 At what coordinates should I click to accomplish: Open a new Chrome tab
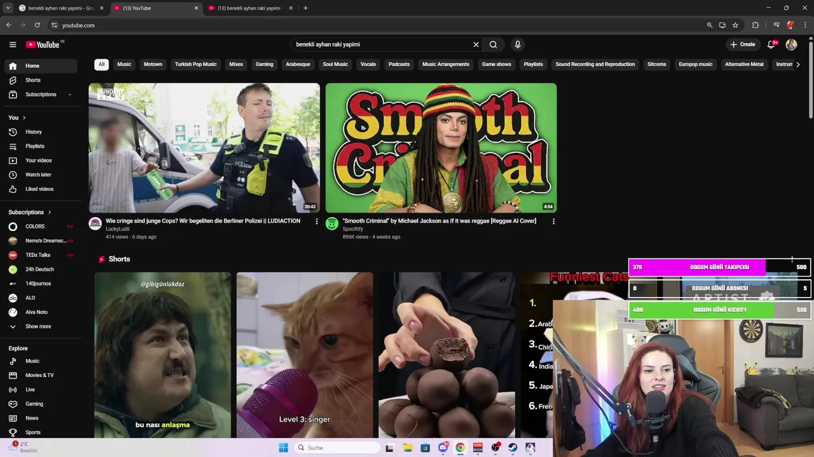[305, 8]
